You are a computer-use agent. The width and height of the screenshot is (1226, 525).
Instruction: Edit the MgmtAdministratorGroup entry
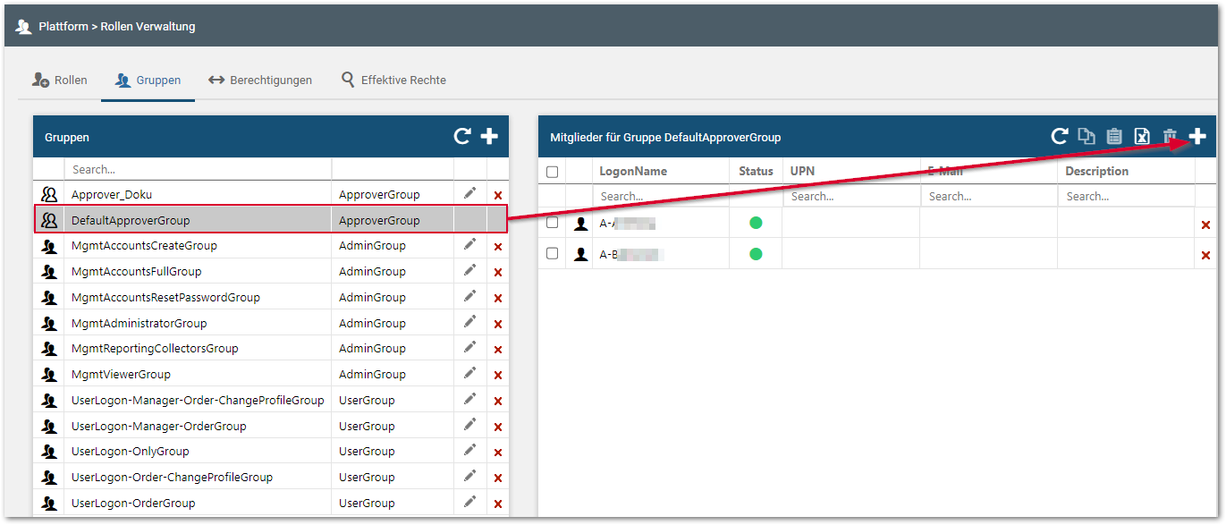(x=469, y=322)
